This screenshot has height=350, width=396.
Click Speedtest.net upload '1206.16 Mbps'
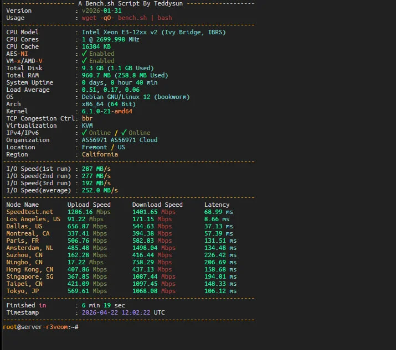[x=89, y=212]
